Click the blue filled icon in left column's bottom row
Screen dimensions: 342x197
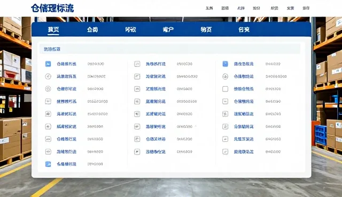pos(48,164)
